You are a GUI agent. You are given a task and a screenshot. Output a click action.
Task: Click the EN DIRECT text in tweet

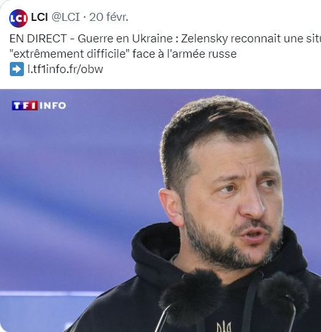point(38,39)
